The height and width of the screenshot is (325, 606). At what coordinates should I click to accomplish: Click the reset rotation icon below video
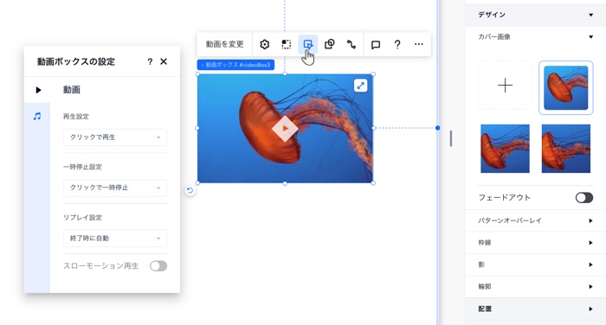190,190
